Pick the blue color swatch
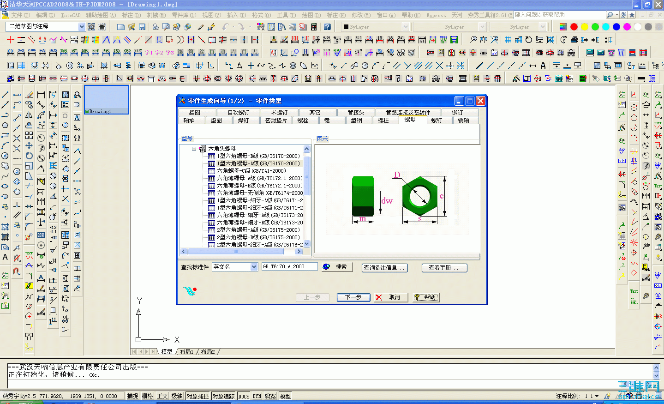 click(x=616, y=27)
